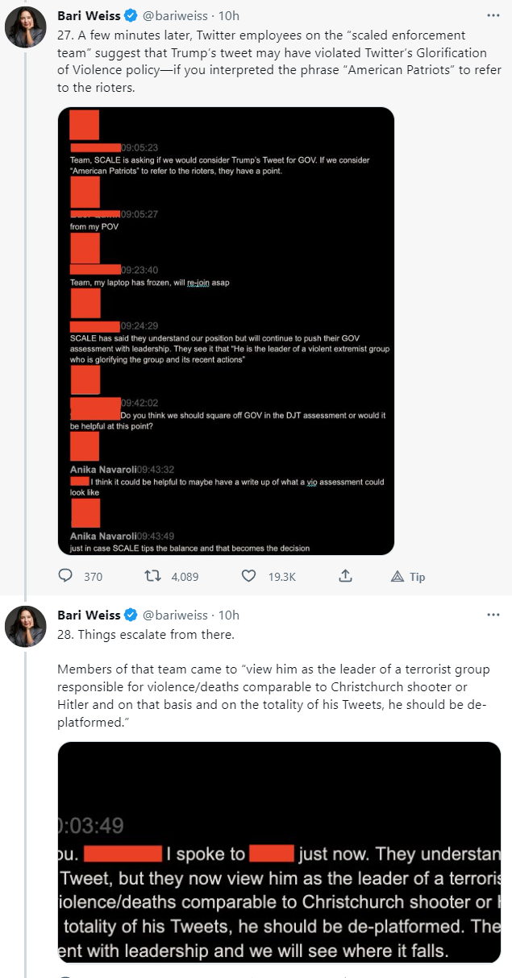The height and width of the screenshot is (978, 512).
Task: Open more options menu on tweet 28
Action: tap(493, 615)
